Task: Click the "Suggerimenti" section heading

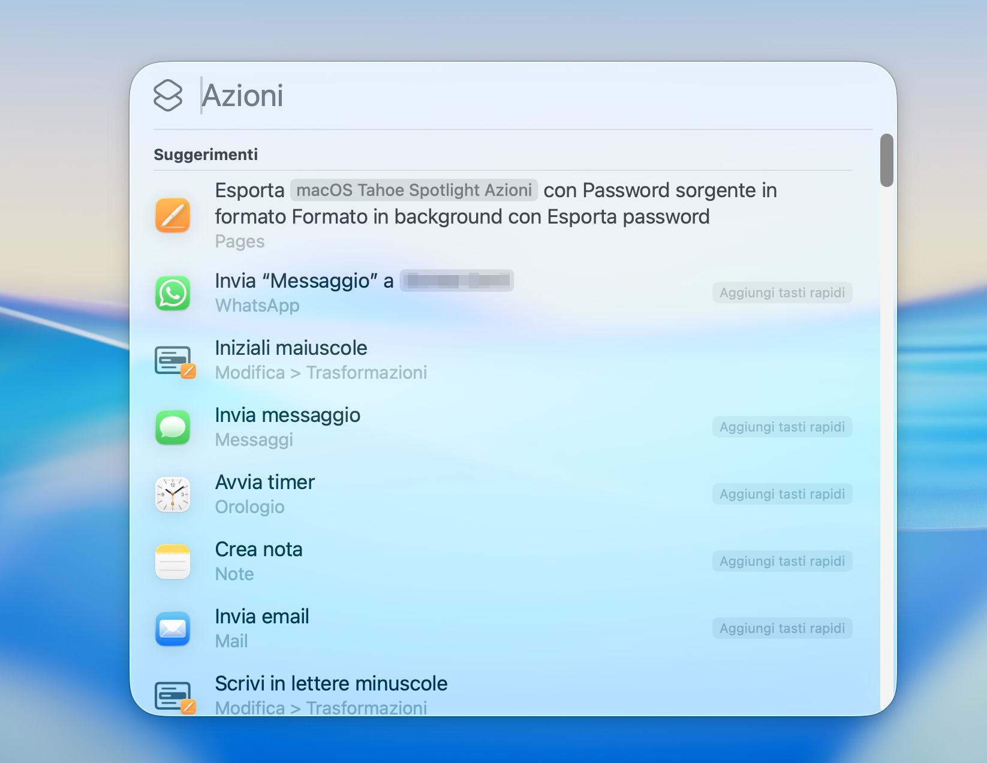Action: [x=206, y=155]
